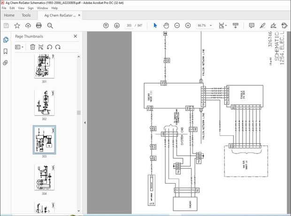
Task: Open the insert or extract pages tool
Action: point(41,47)
